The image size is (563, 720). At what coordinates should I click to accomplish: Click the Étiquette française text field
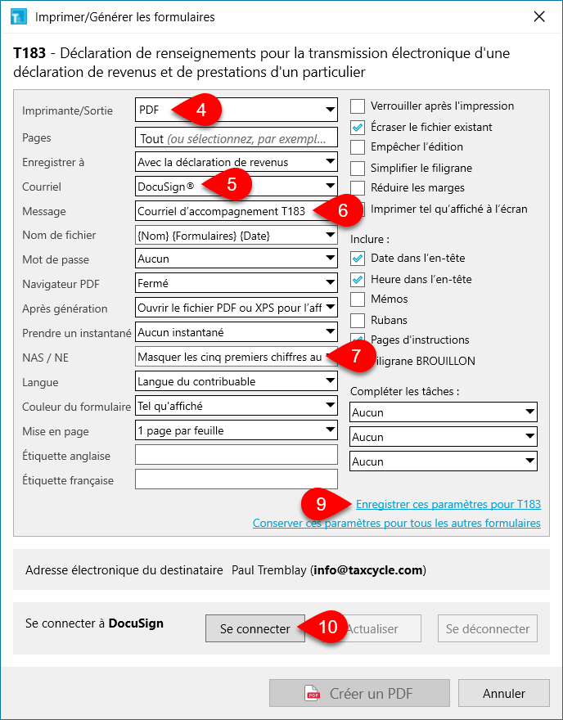point(236,479)
